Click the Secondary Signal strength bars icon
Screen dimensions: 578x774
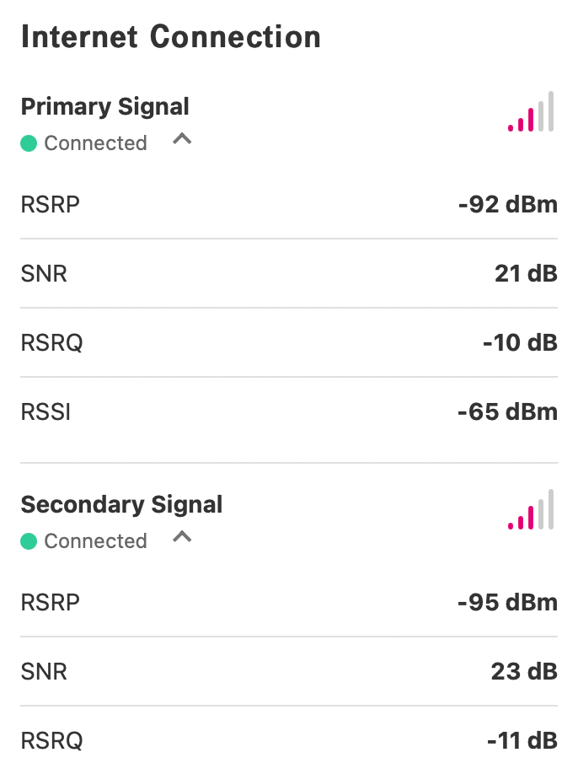[531, 509]
